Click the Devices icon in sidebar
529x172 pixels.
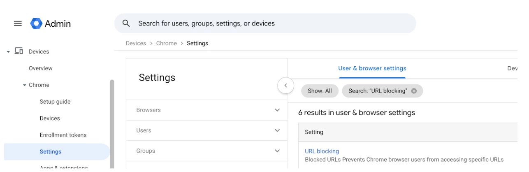19,51
